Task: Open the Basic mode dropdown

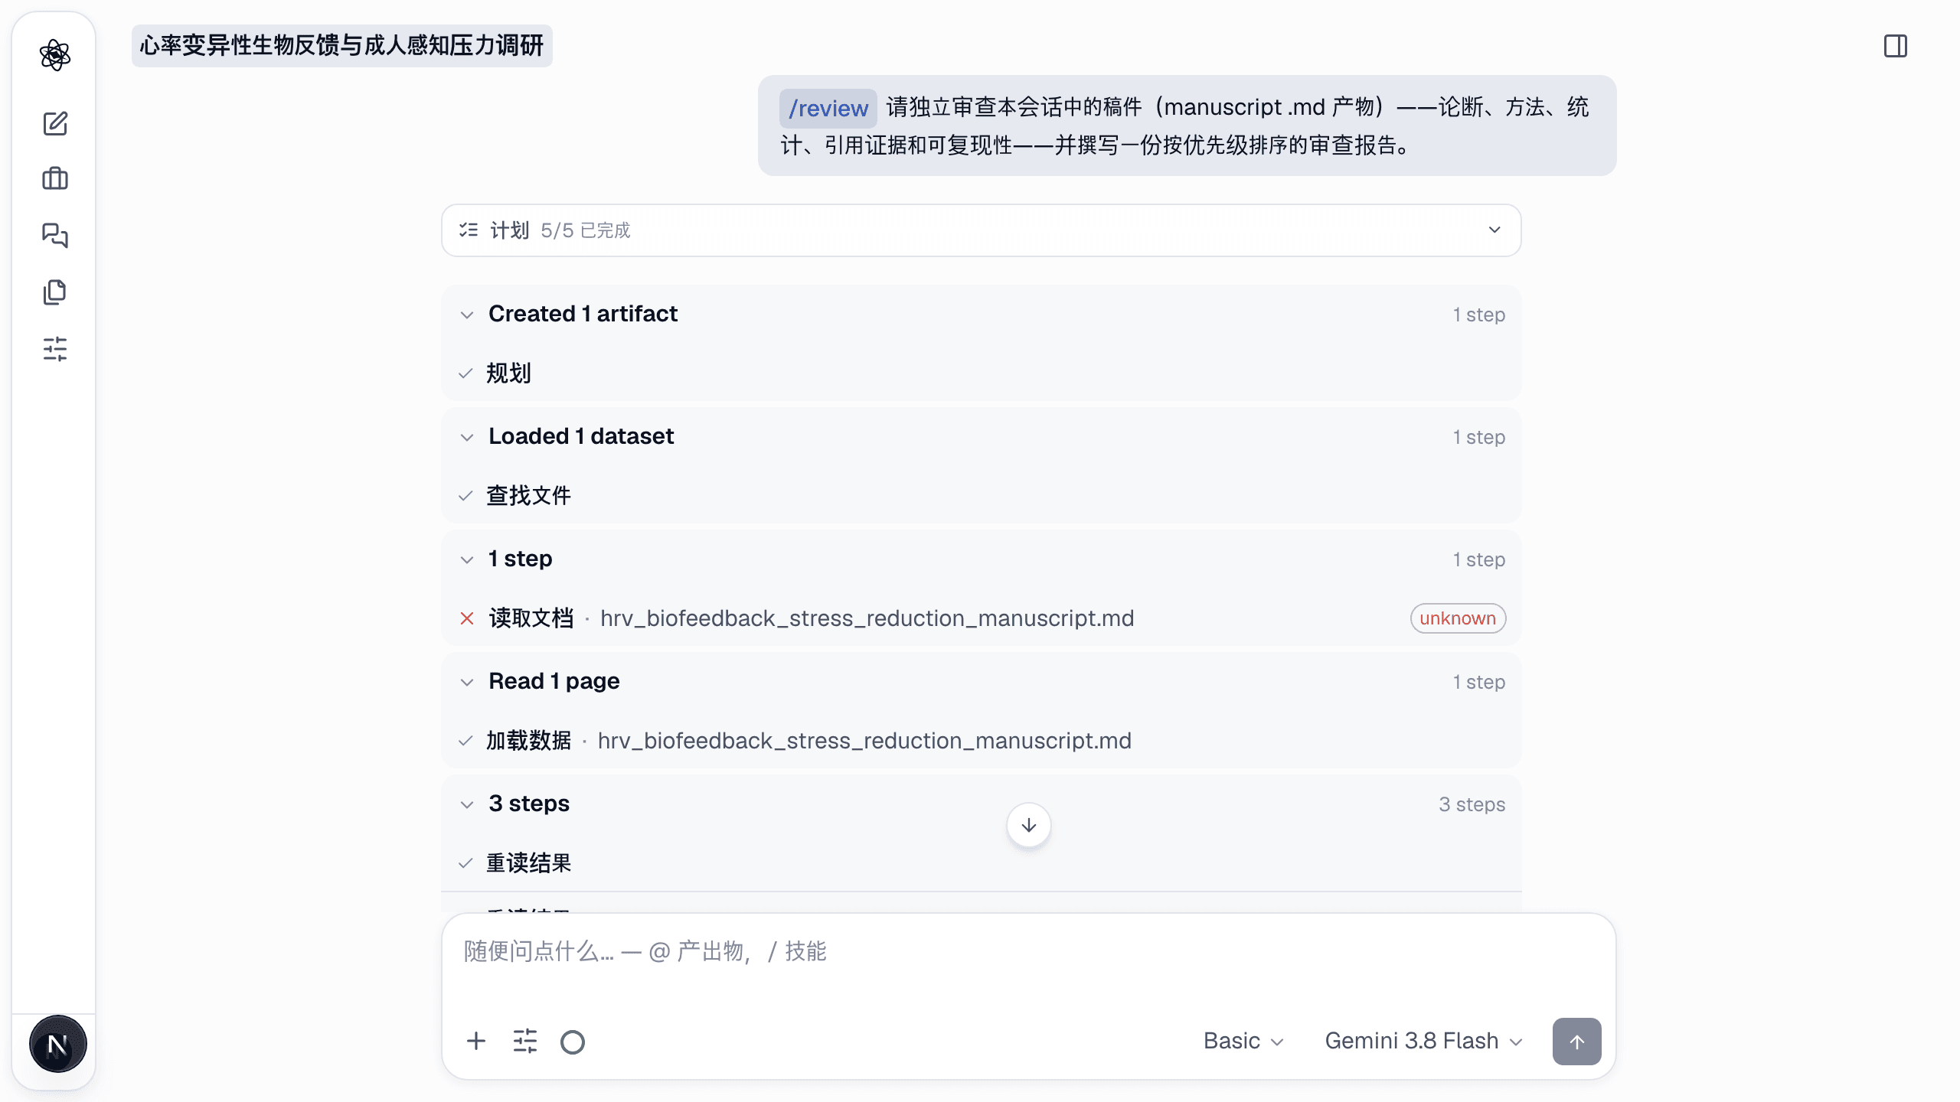Action: (1243, 1041)
